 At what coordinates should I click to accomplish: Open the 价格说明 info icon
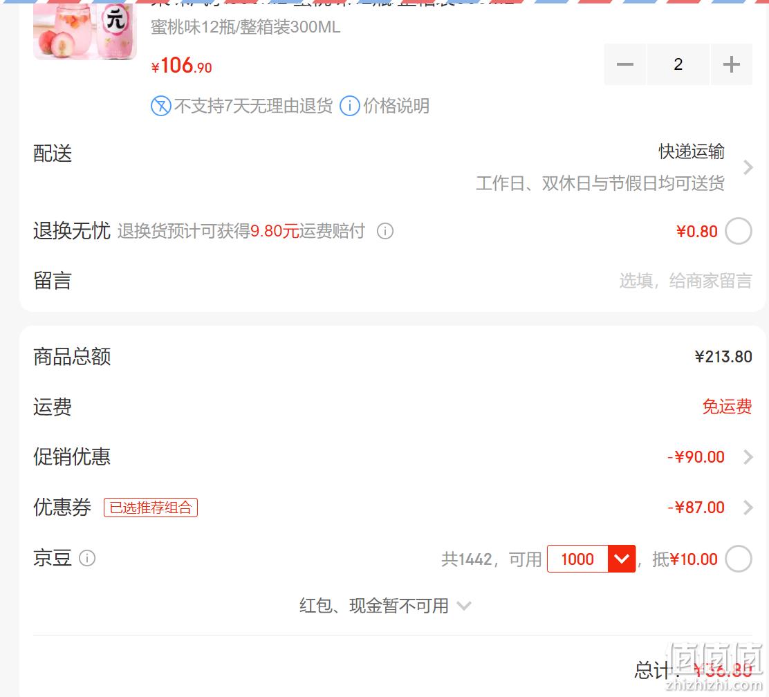pos(350,106)
